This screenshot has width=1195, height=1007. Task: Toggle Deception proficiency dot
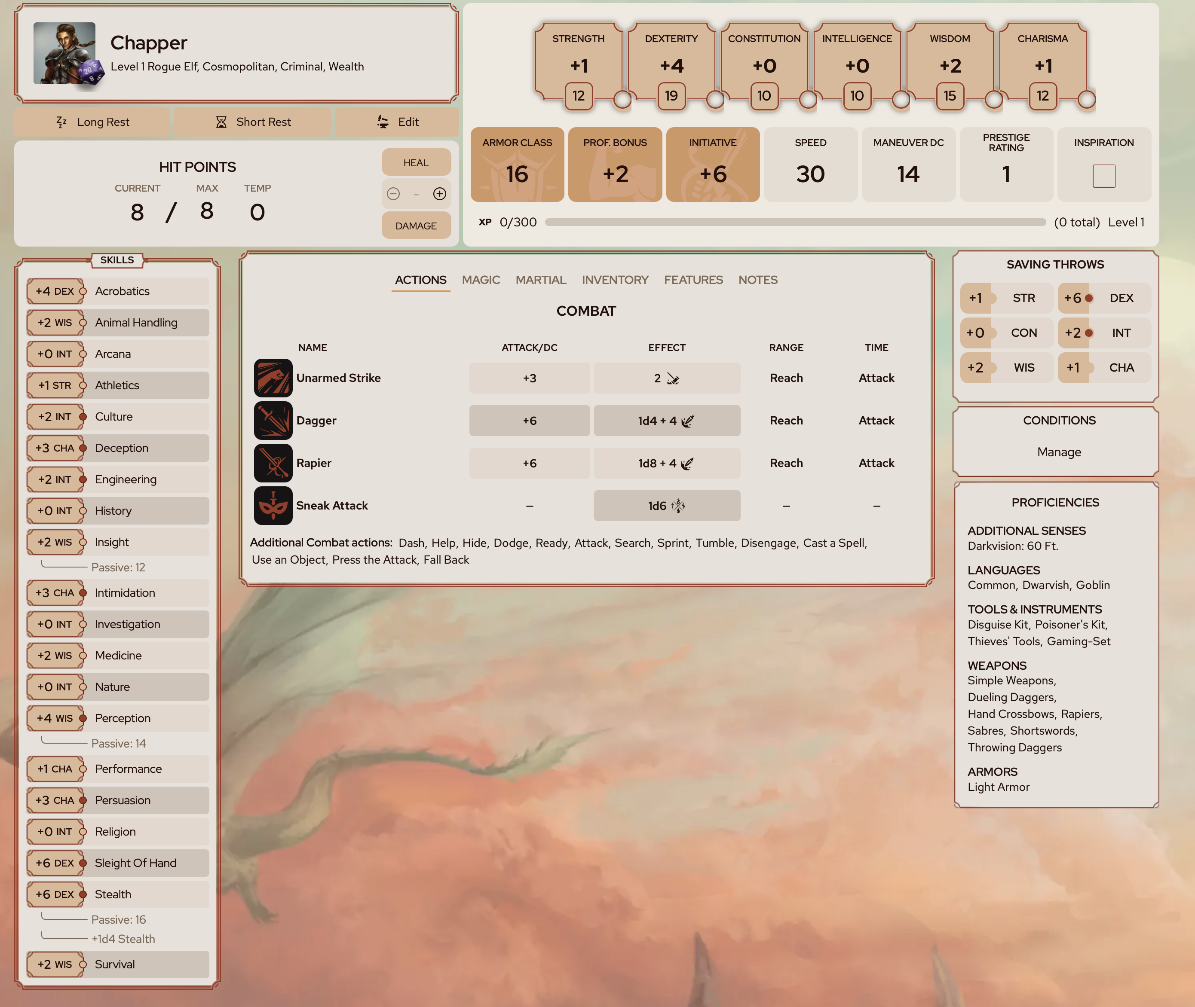pyautogui.click(x=83, y=448)
